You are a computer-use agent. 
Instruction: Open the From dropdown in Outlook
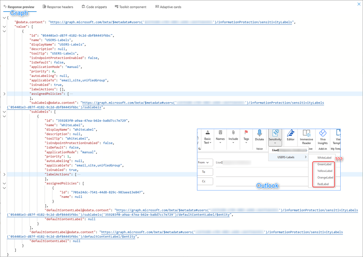[205, 162]
